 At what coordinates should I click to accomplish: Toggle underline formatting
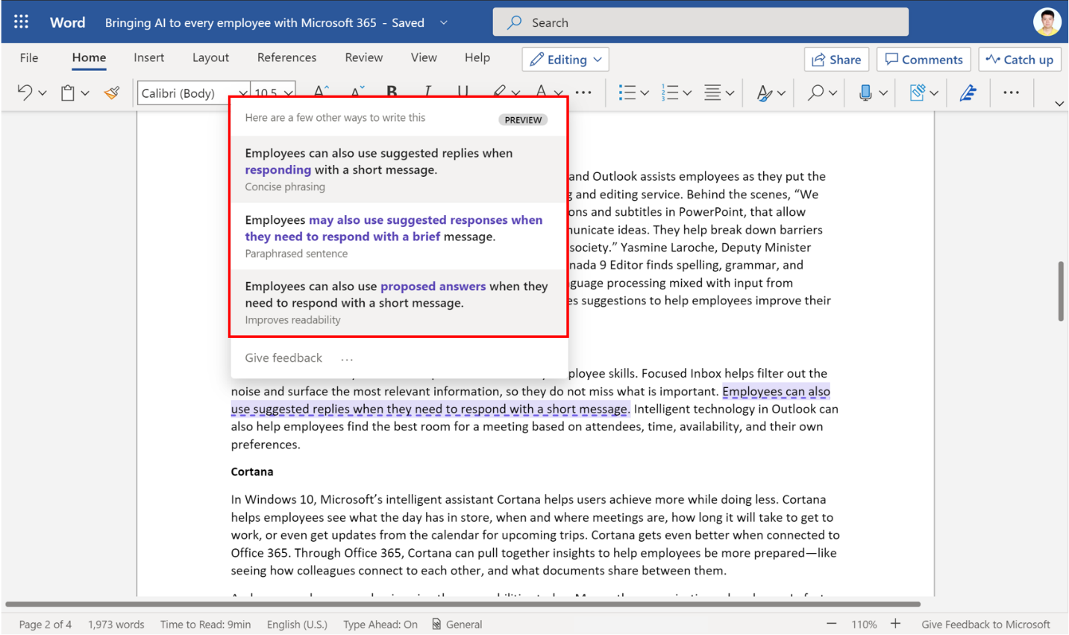click(462, 92)
